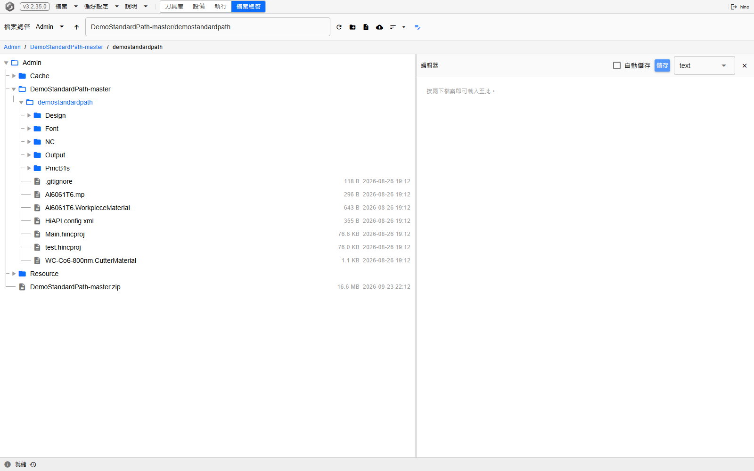Click the Design folder icon
This screenshot has height=471, width=754.
[x=37, y=115]
